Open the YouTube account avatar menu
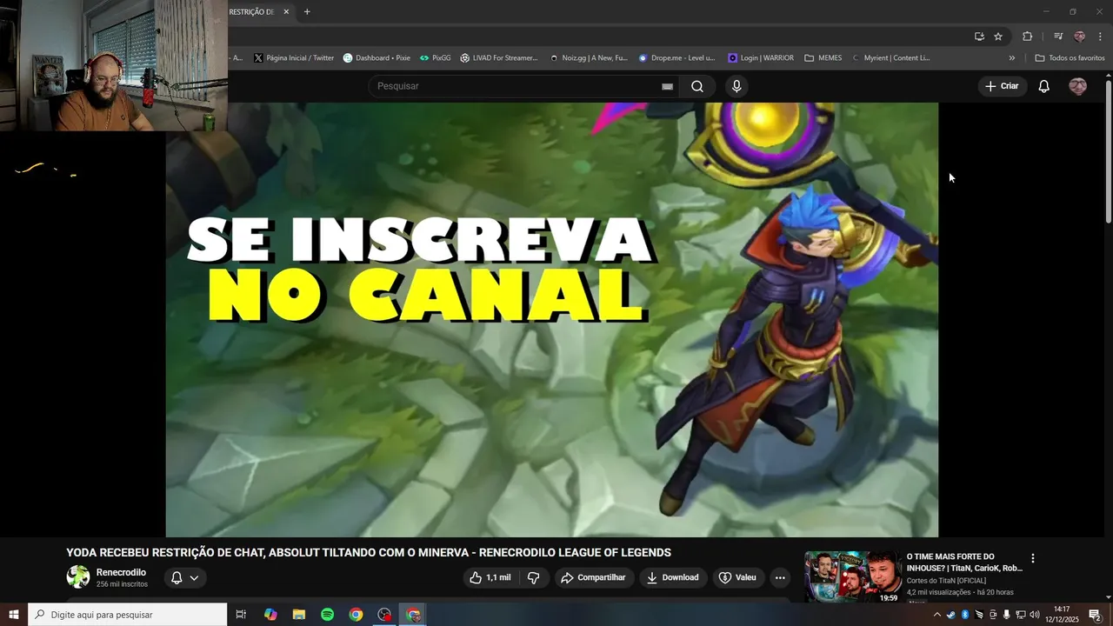This screenshot has width=1113, height=626. coord(1077,86)
